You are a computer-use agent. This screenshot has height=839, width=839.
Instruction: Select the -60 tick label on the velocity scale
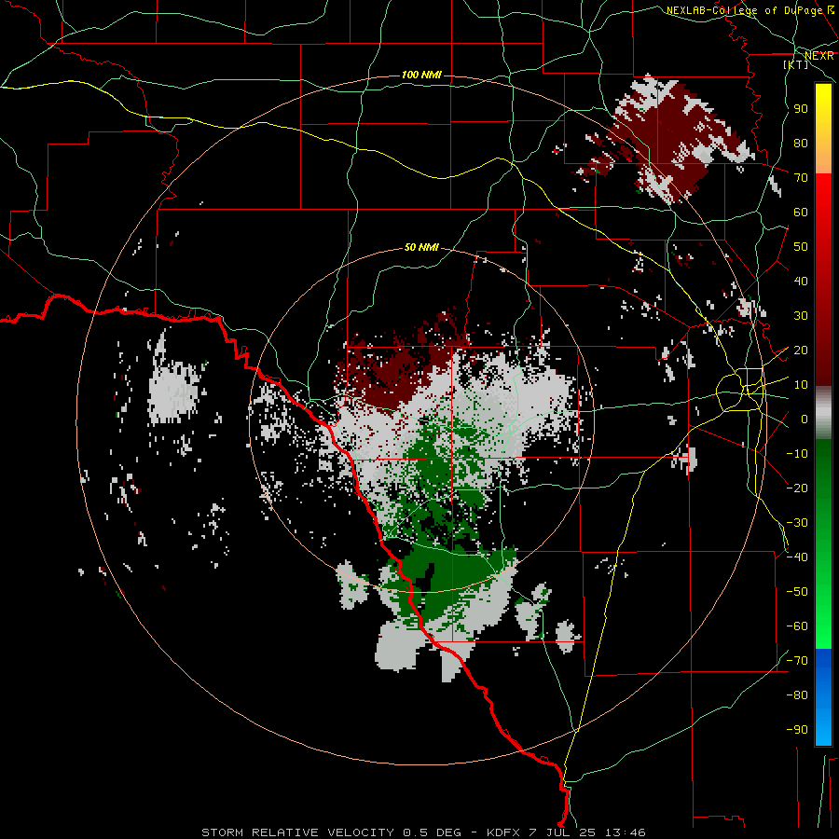797,626
